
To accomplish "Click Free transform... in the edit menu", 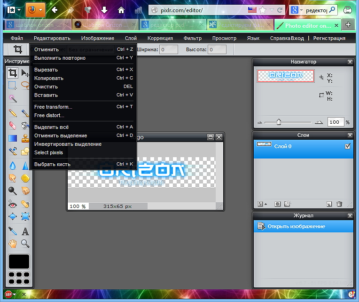I will coord(53,107).
